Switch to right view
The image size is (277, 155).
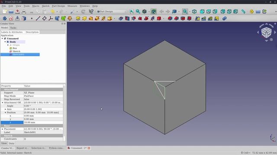coord(215,12)
